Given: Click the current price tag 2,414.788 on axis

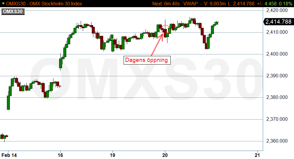Looking at the screenshot, I should (x=278, y=22).
